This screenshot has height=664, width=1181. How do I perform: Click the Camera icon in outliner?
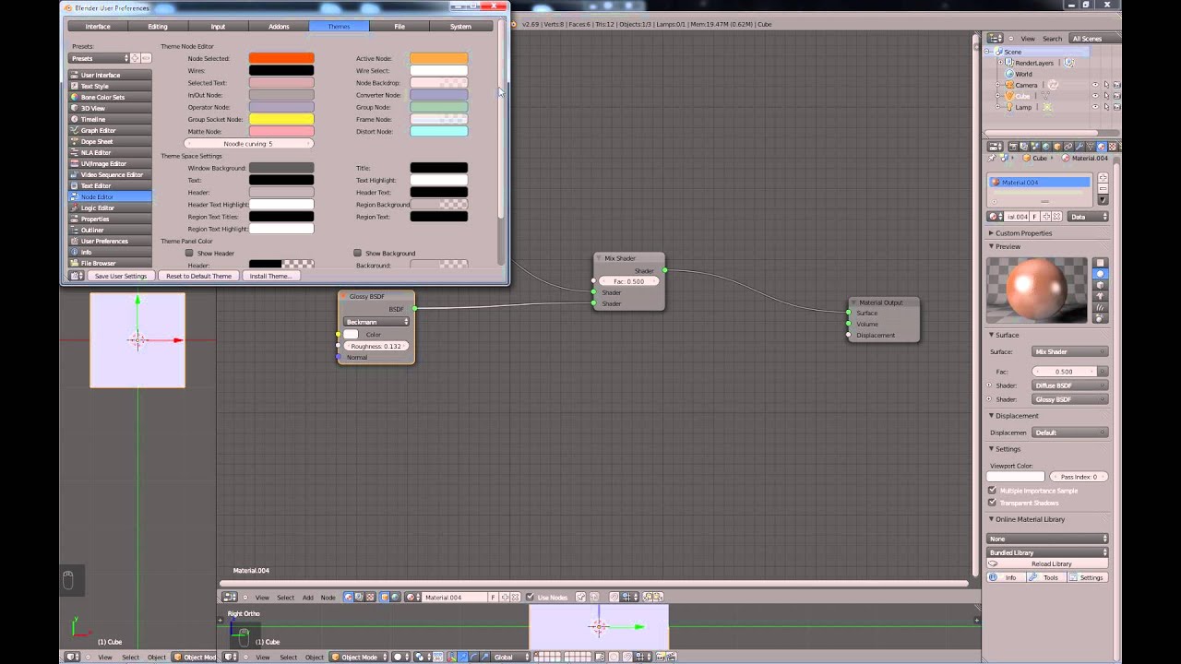(1009, 85)
